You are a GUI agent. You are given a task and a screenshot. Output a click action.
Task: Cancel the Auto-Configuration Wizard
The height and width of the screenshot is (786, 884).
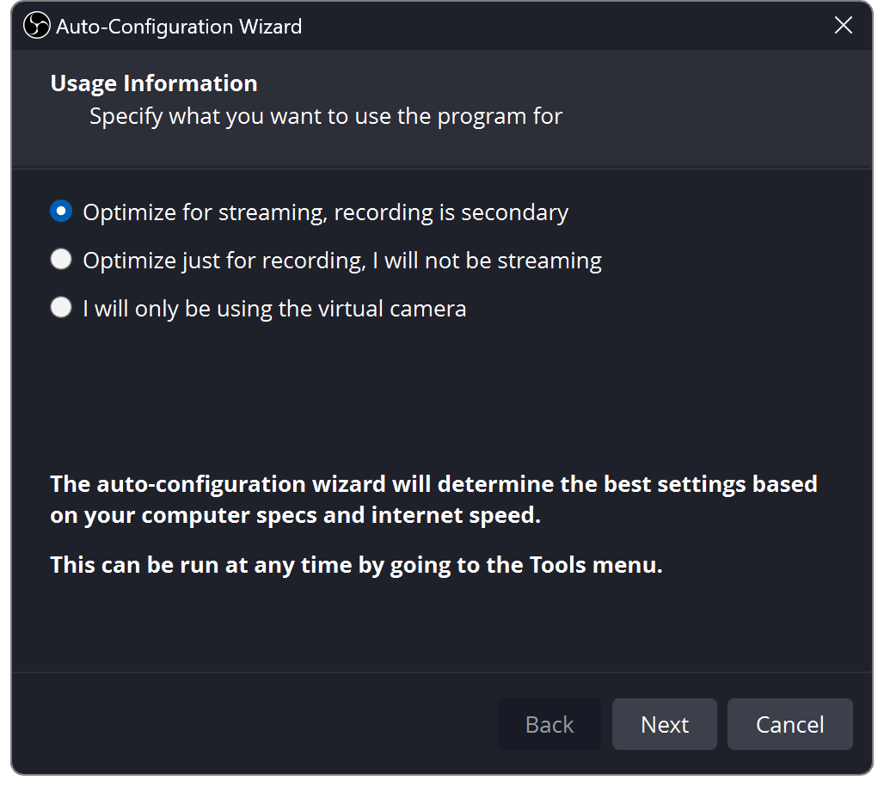pos(789,724)
